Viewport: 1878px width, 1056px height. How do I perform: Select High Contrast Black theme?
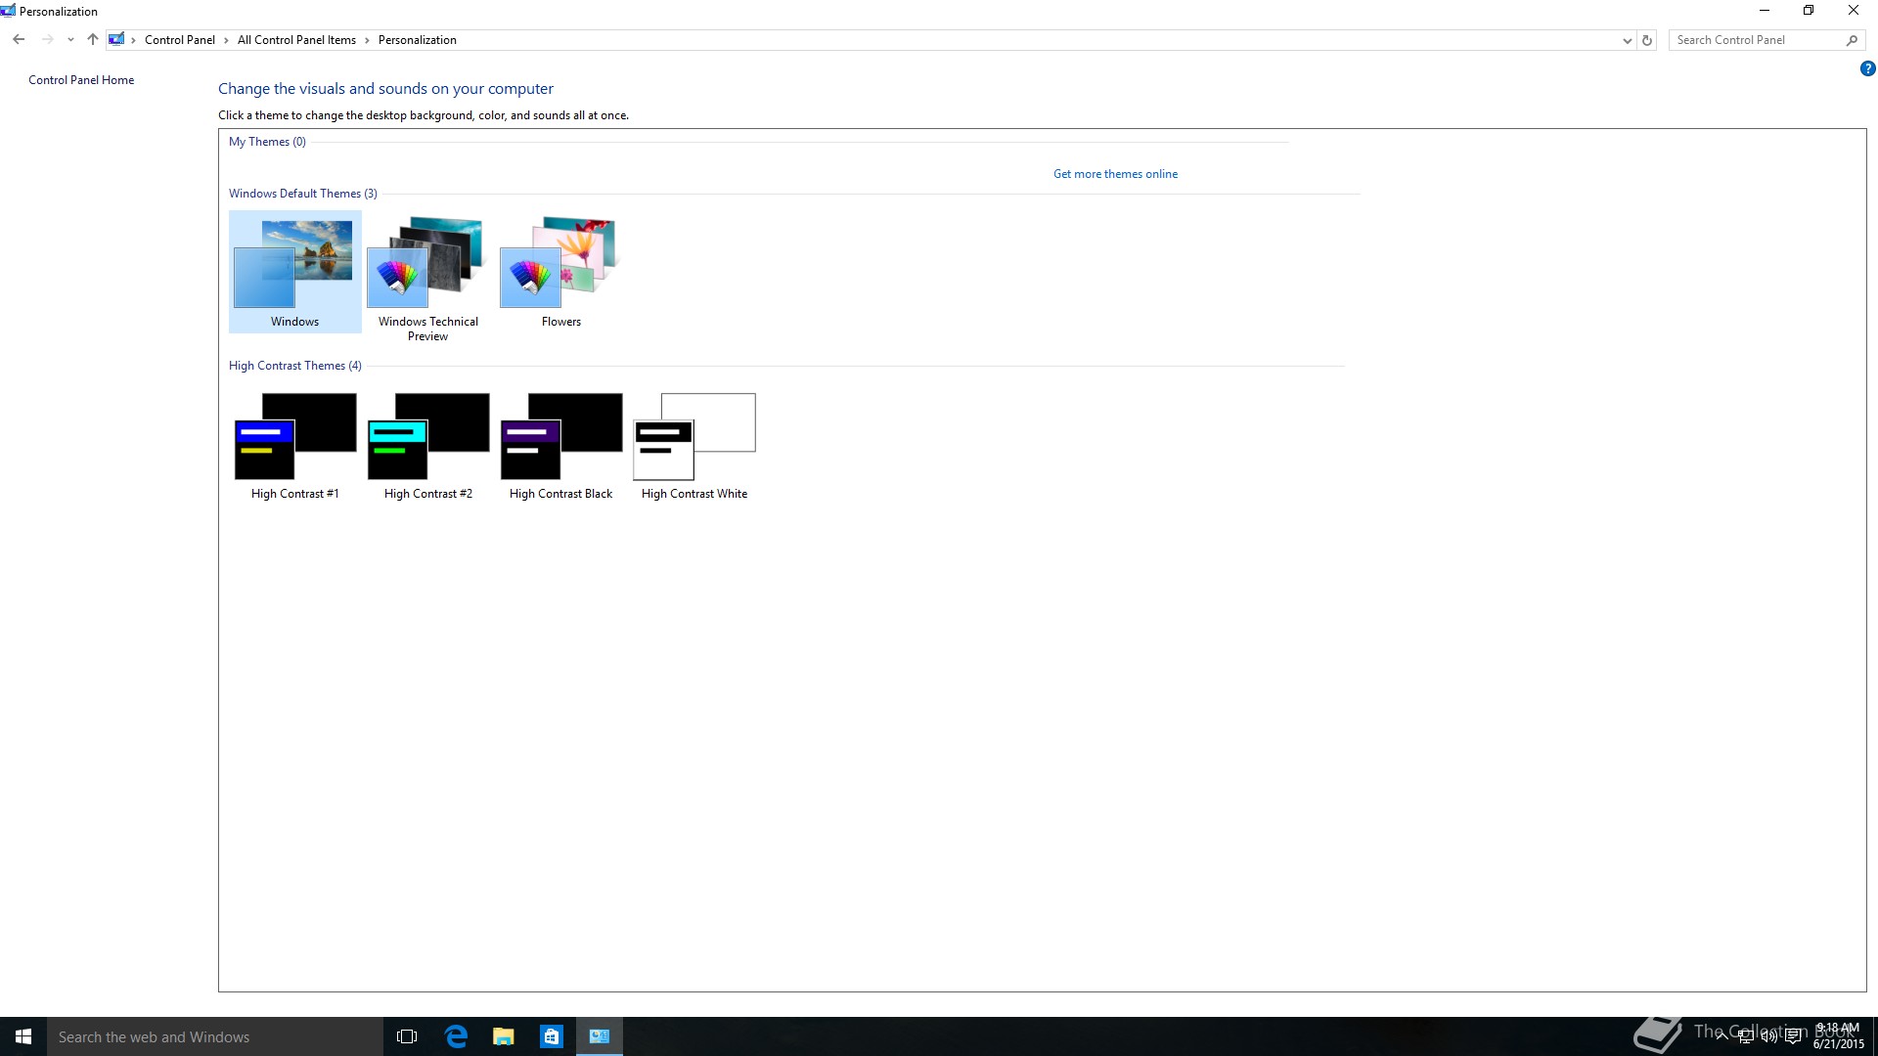click(561, 446)
